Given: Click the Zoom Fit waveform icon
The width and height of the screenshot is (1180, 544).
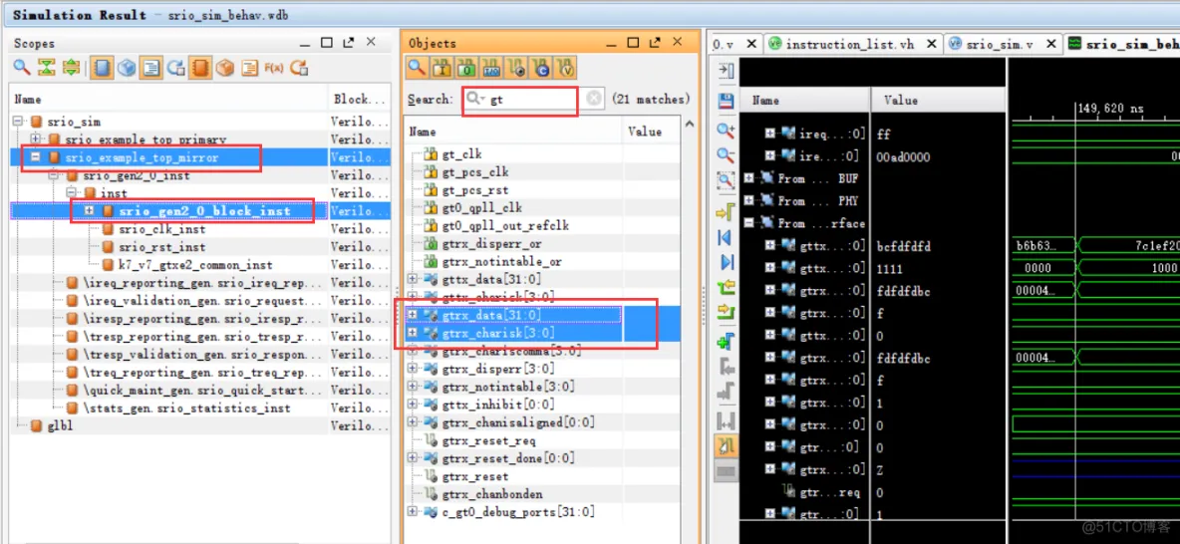Looking at the screenshot, I should tap(726, 181).
